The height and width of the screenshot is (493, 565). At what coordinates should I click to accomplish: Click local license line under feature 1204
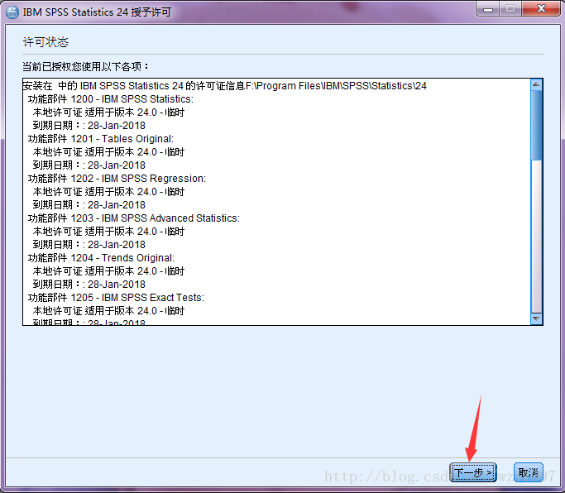pos(108,270)
